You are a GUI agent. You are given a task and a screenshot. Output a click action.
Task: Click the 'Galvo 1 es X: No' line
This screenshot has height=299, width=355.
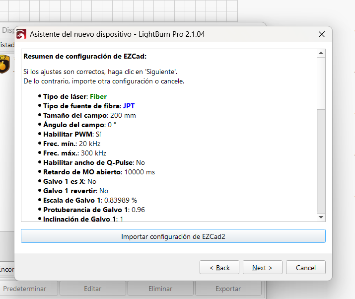(x=70, y=182)
